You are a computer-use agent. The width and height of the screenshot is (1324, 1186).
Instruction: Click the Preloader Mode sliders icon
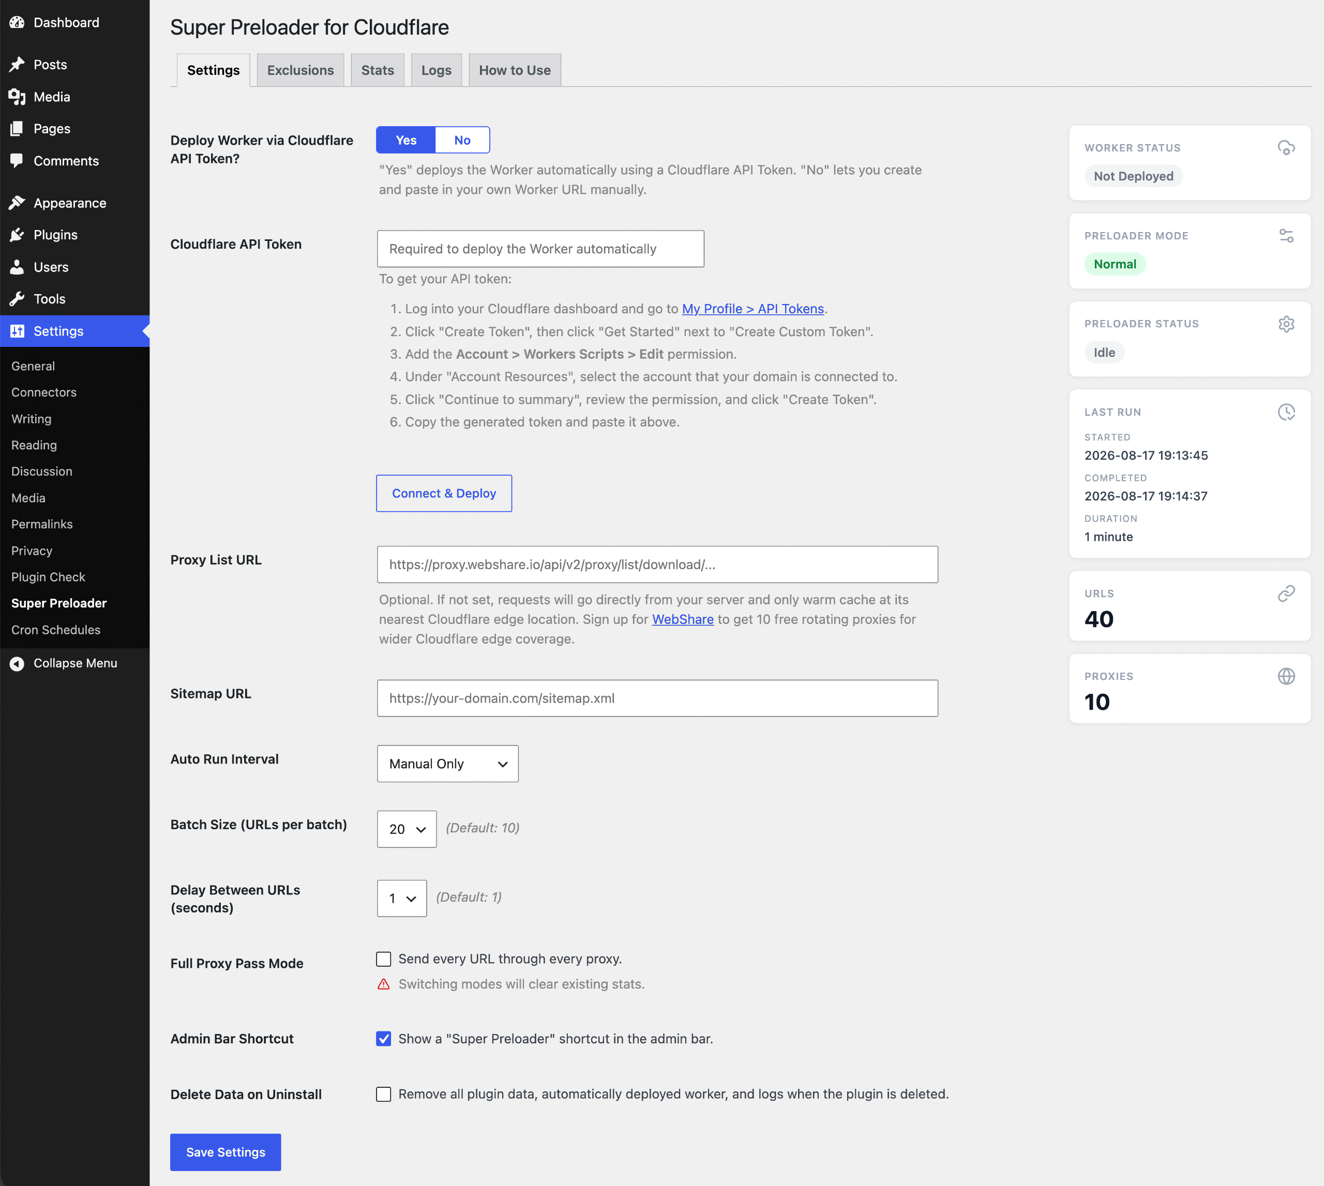pyautogui.click(x=1286, y=236)
